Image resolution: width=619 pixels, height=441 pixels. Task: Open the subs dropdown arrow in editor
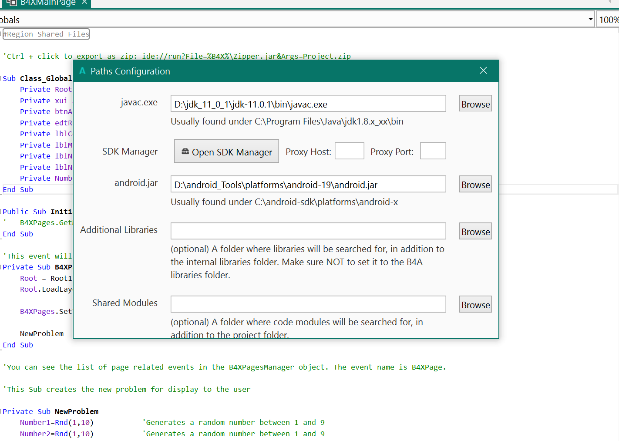tap(590, 20)
